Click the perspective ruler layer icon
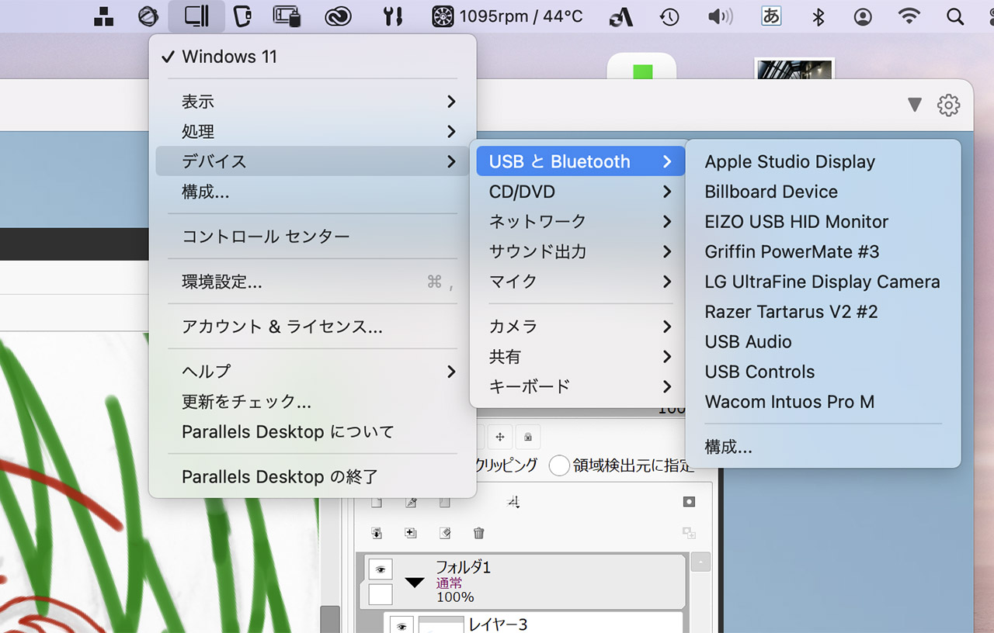994x633 pixels. pos(513,503)
